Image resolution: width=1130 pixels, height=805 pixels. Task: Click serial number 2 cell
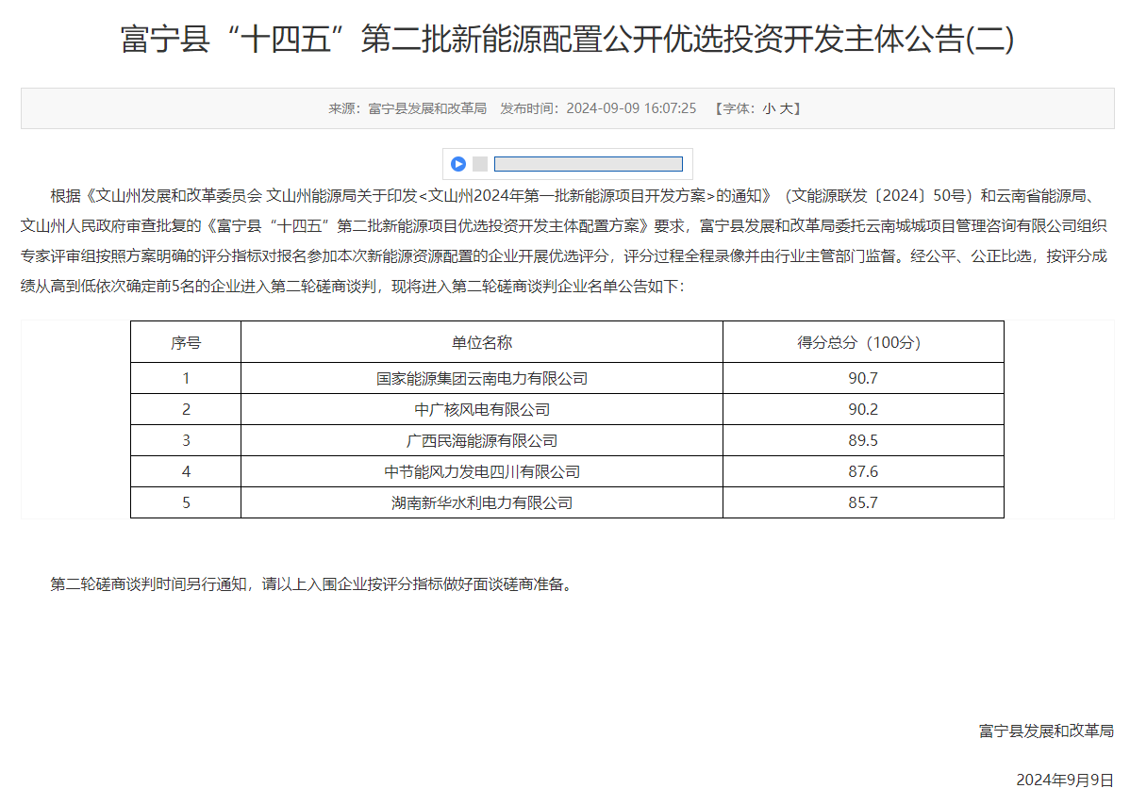pyautogui.click(x=186, y=410)
